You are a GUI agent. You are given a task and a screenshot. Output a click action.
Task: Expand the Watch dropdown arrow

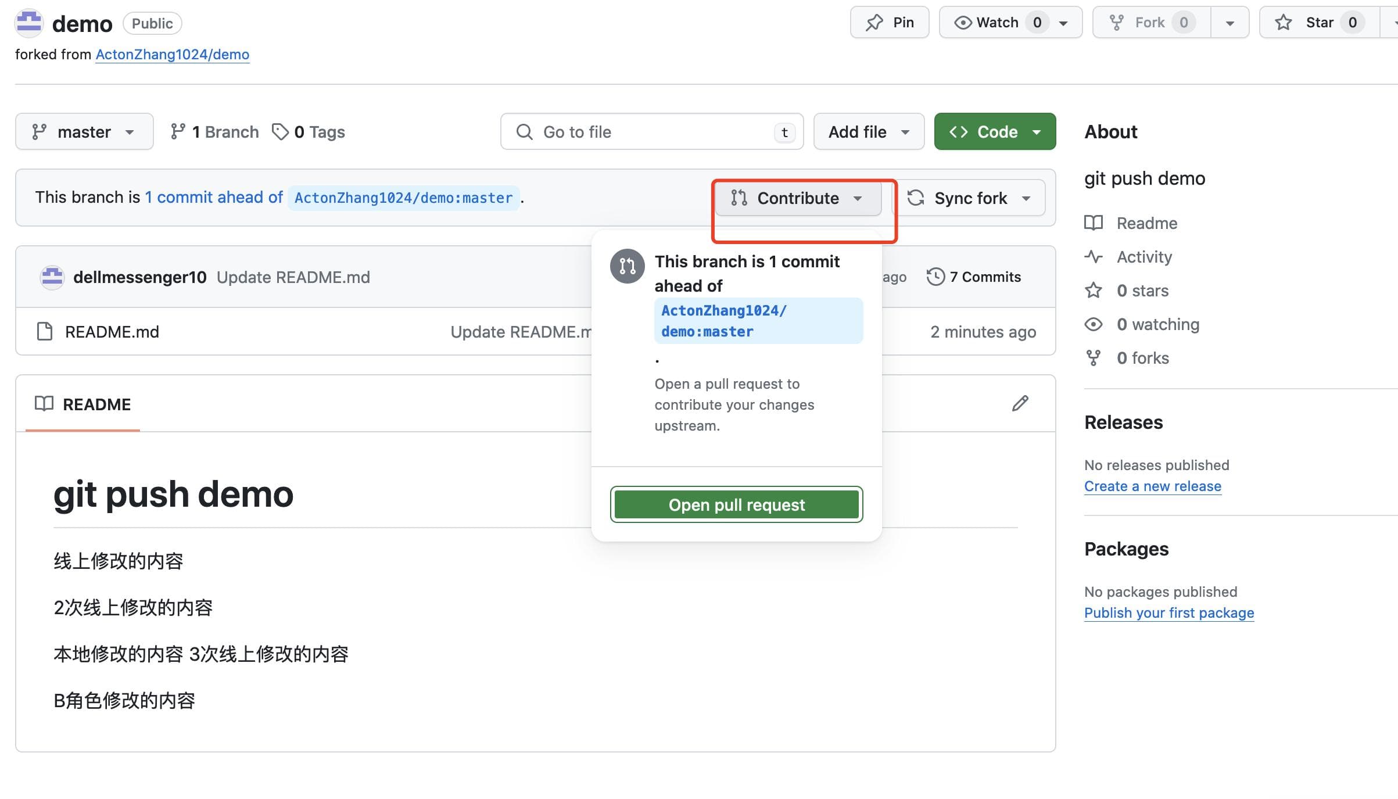click(x=1063, y=23)
